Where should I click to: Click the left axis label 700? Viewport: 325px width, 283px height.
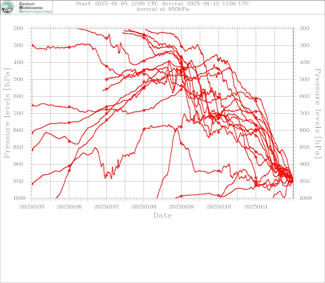(x=18, y=113)
